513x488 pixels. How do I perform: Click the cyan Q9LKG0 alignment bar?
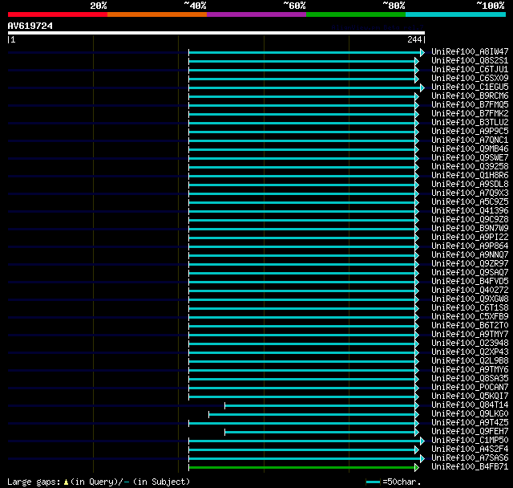(312, 415)
